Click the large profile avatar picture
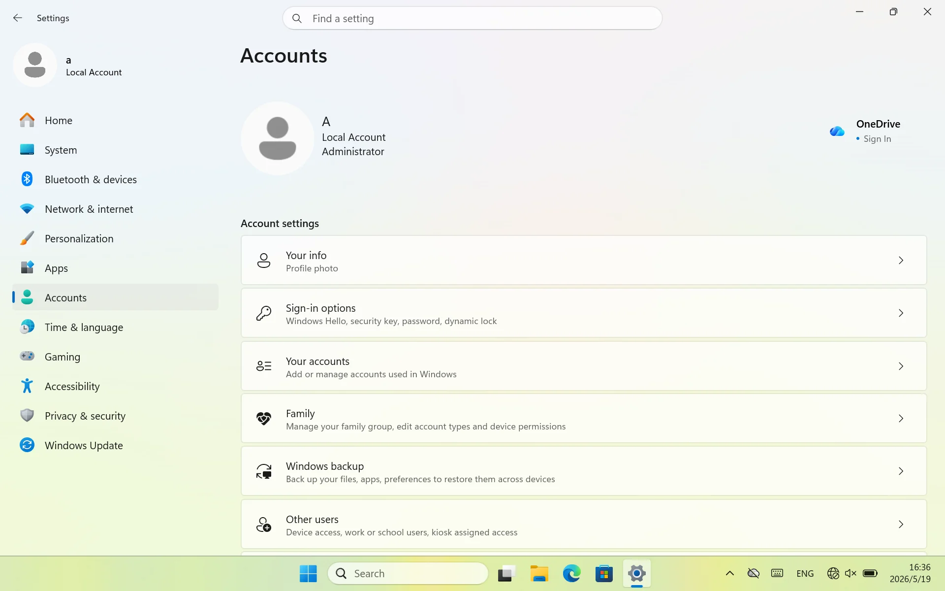The width and height of the screenshot is (945, 591). tap(278, 138)
